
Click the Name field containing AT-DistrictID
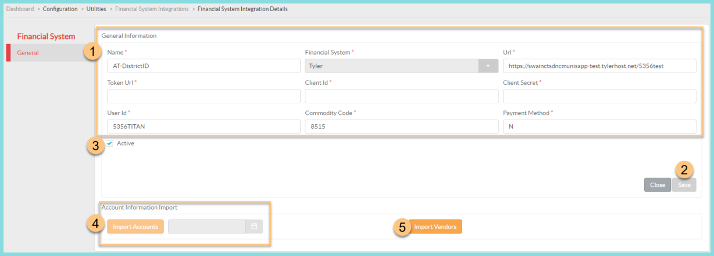204,66
